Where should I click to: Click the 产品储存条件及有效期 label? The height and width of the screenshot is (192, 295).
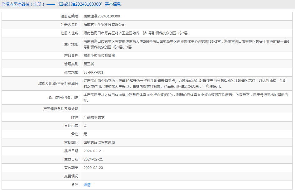60,109
